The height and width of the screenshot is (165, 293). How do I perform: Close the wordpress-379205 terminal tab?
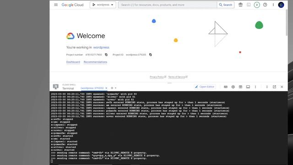[x=106, y=88]
